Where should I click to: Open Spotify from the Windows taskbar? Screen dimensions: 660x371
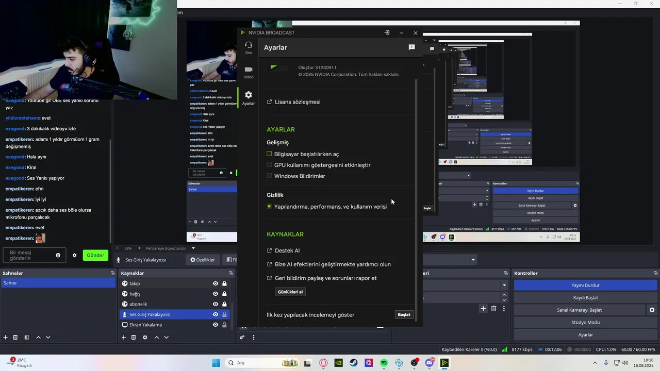pyautogui.click(x=384, y=363)
